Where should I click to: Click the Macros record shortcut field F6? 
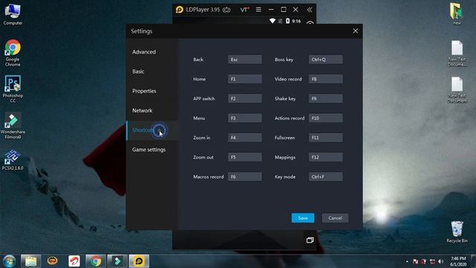[245, 177]
